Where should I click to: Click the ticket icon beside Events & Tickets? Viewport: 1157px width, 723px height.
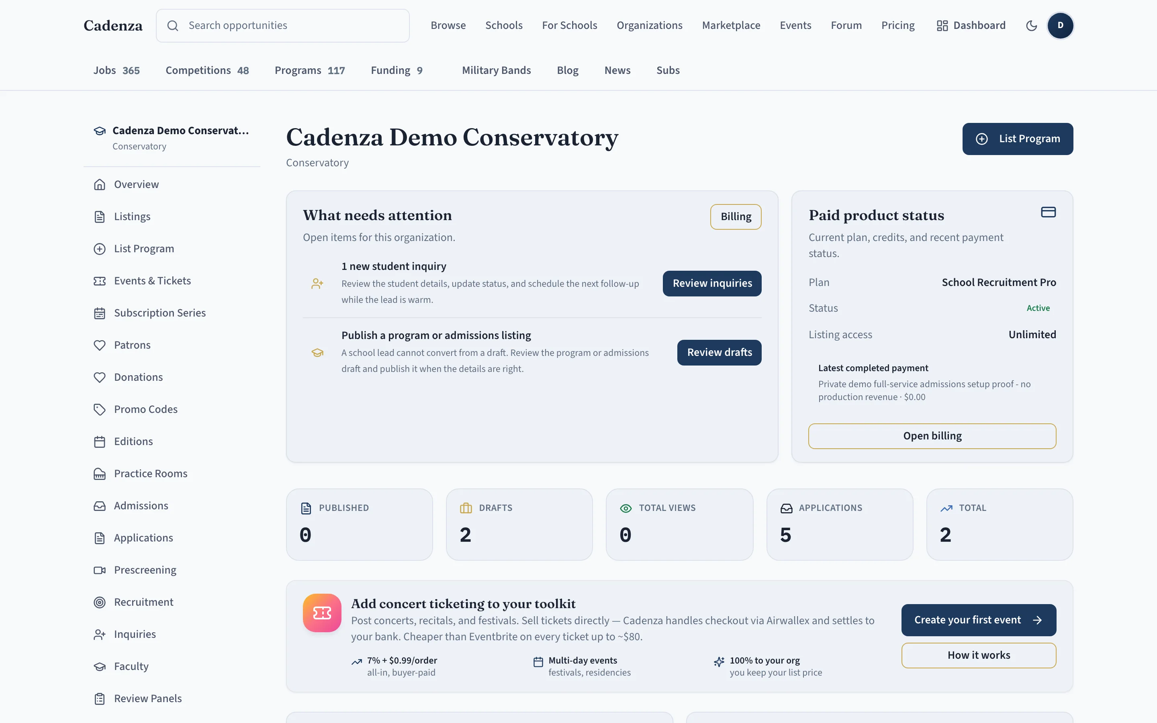(x=100, y=281)
